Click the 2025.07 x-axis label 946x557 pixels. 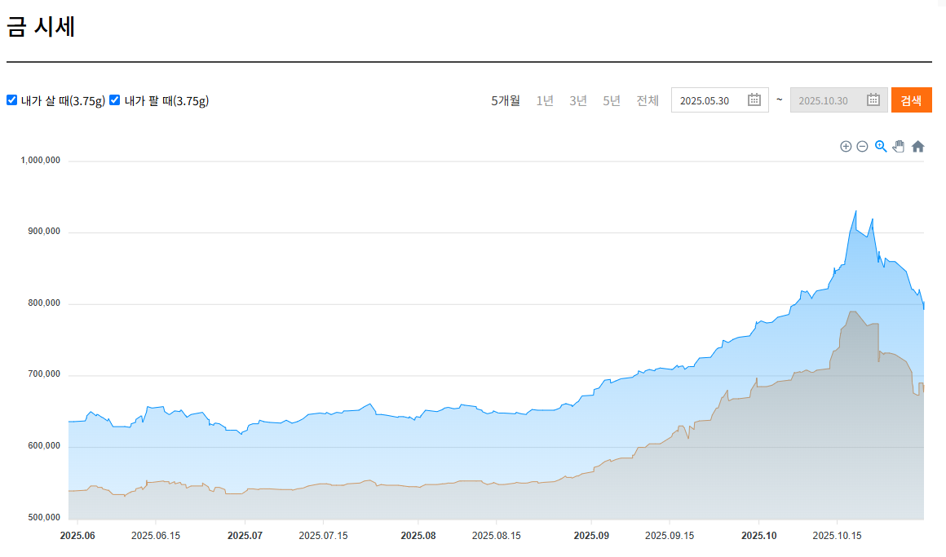point(245,536)
